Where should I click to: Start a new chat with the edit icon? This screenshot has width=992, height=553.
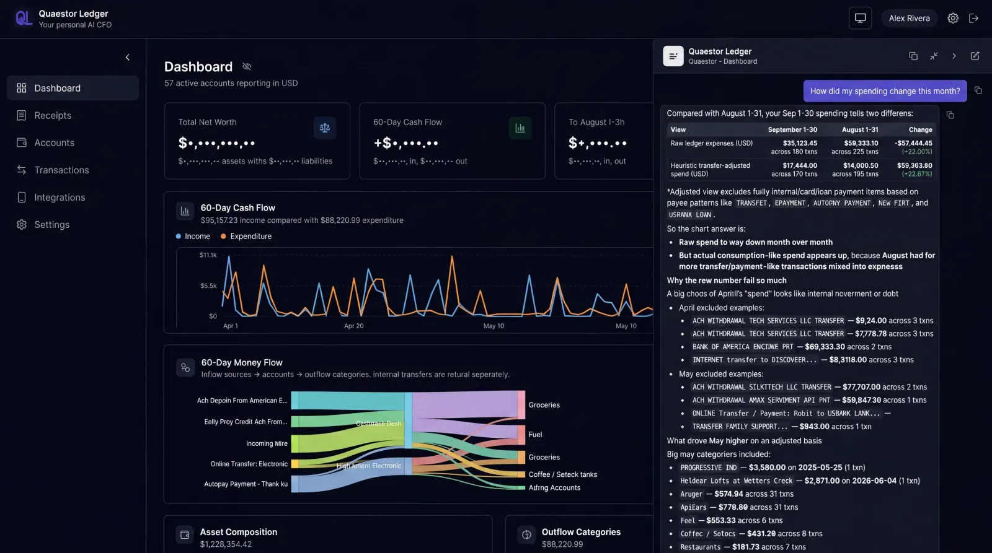pos(975,56)
